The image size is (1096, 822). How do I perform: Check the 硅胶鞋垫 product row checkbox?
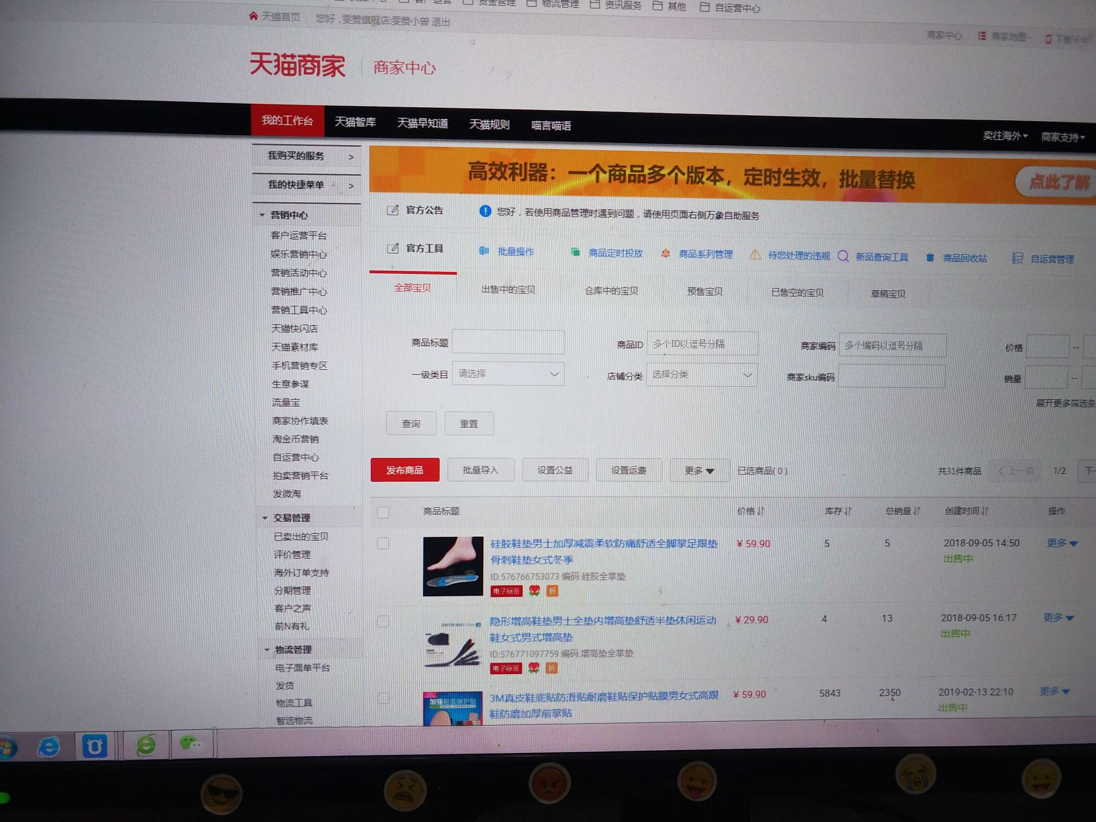pos(383,543)
